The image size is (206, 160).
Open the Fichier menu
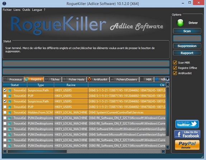[x=7, y=10]
